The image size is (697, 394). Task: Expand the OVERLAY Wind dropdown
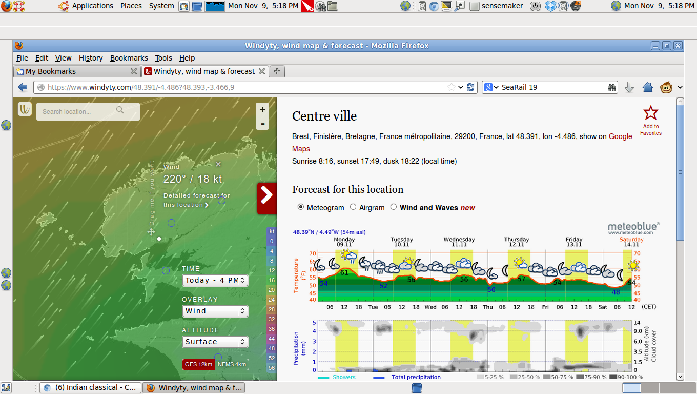tap(215, 311)
